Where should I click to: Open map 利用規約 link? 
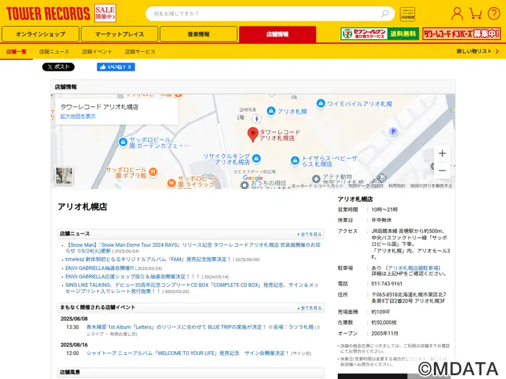point(397,186)
